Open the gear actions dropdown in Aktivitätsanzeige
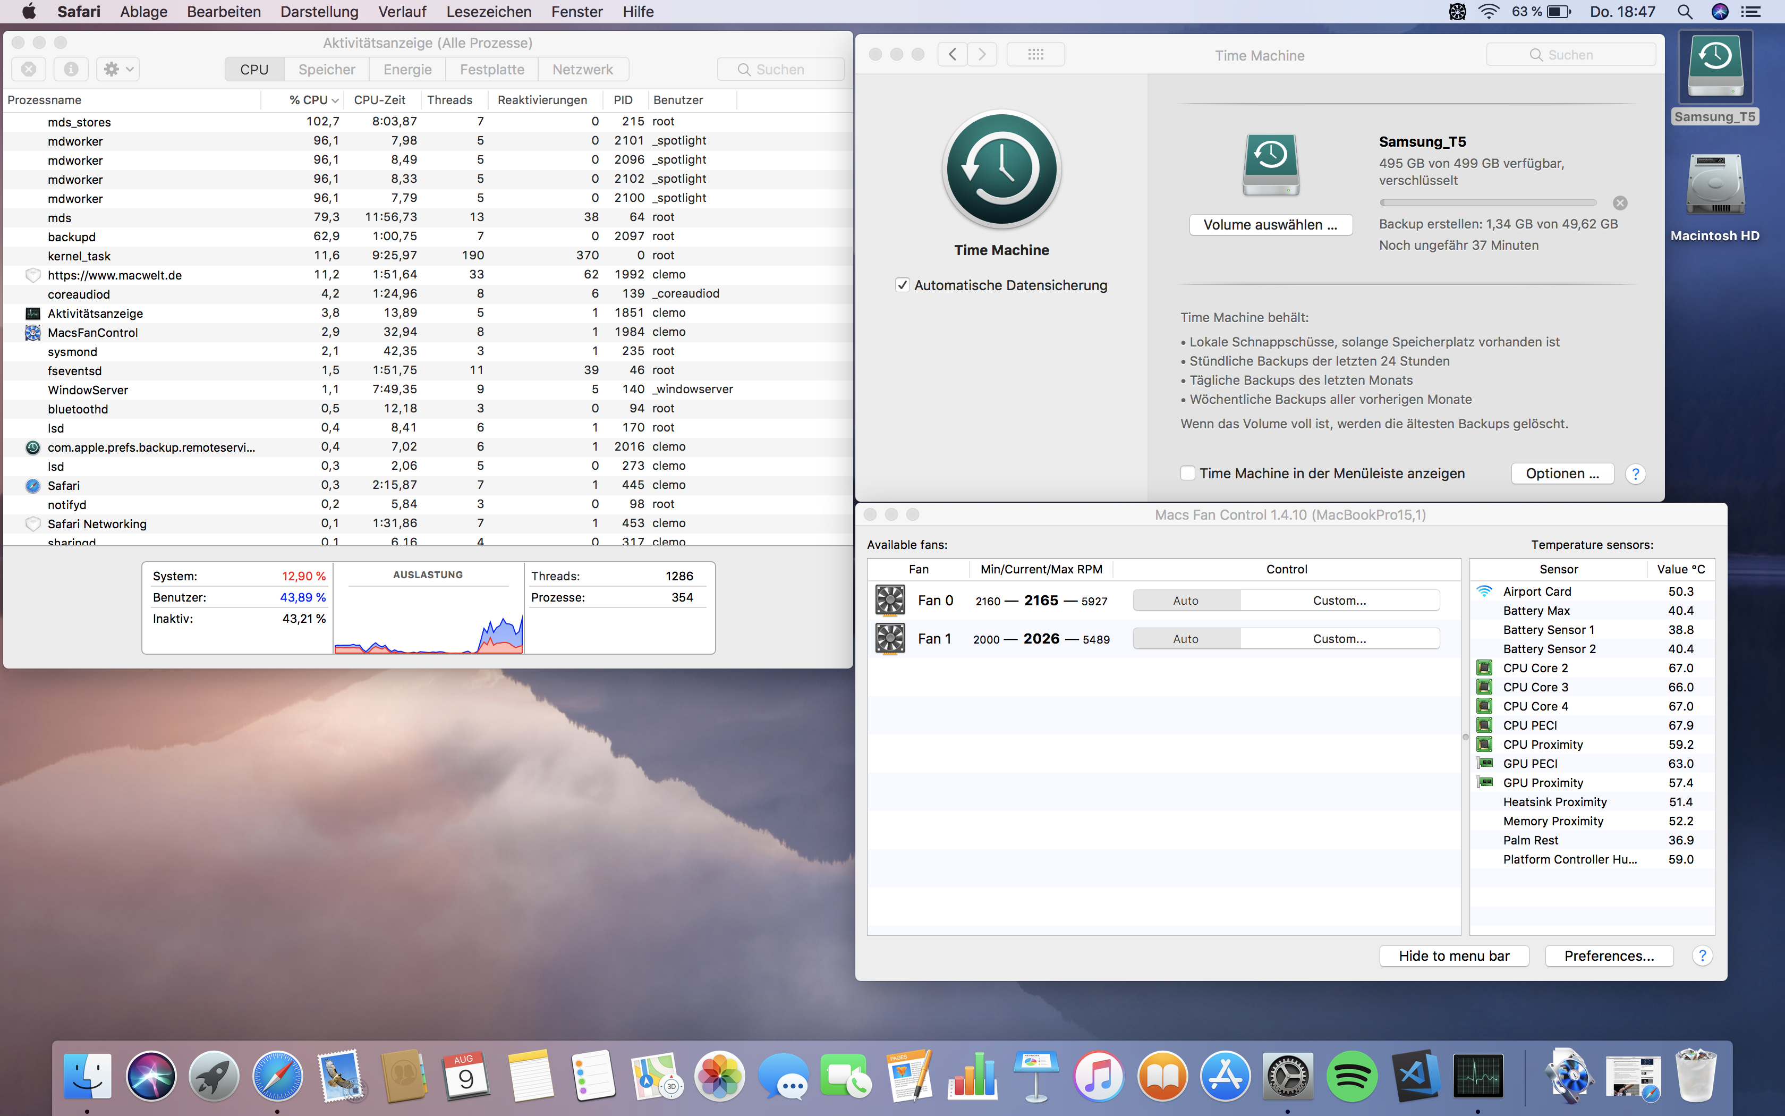Viewport: 1785px width, 1116px height. pos(118,70)
